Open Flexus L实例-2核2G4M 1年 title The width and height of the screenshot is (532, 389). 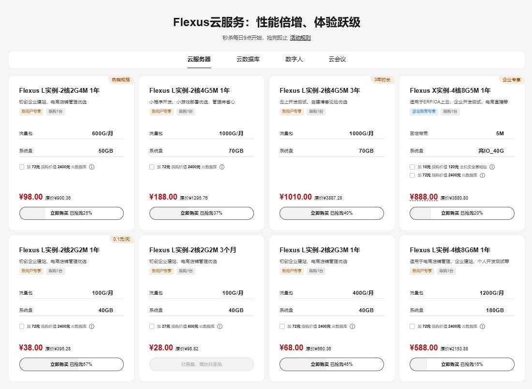[59, 90]
